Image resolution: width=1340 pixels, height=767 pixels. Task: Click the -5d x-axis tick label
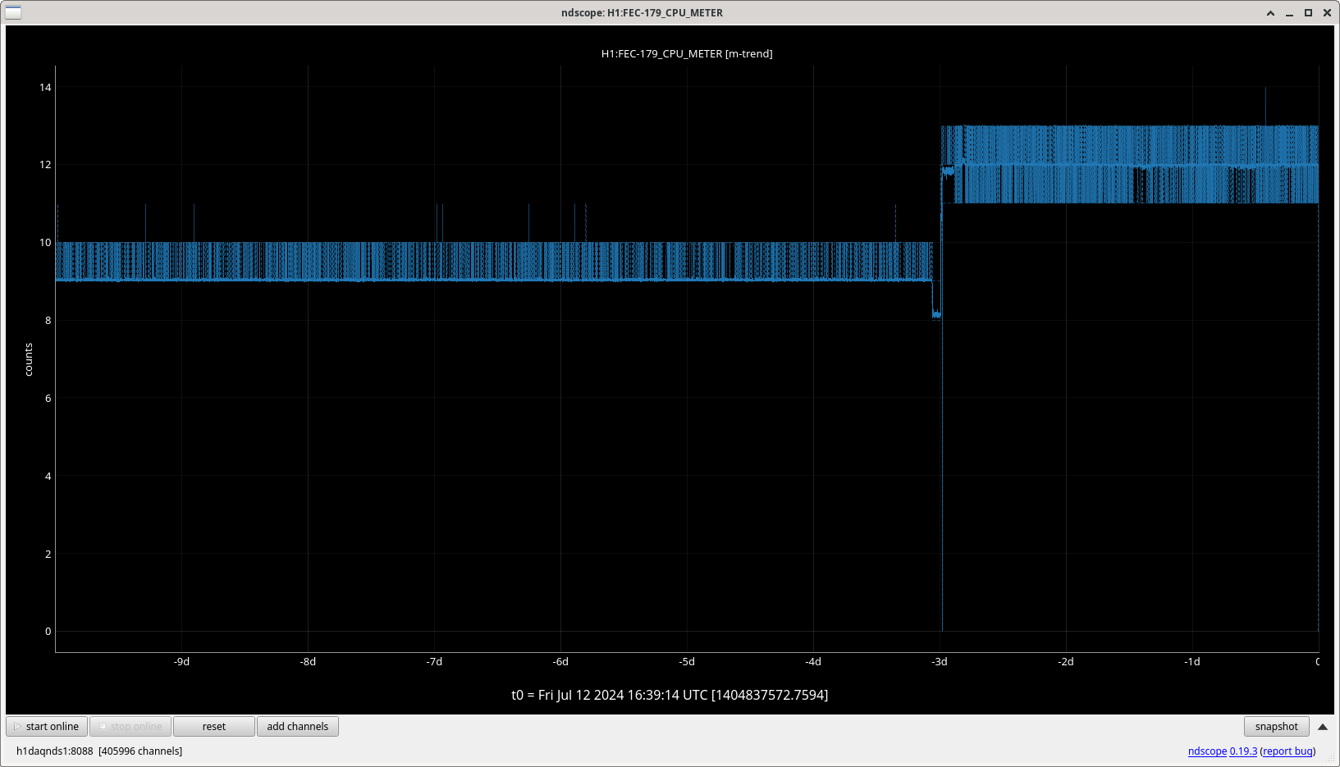687,662
